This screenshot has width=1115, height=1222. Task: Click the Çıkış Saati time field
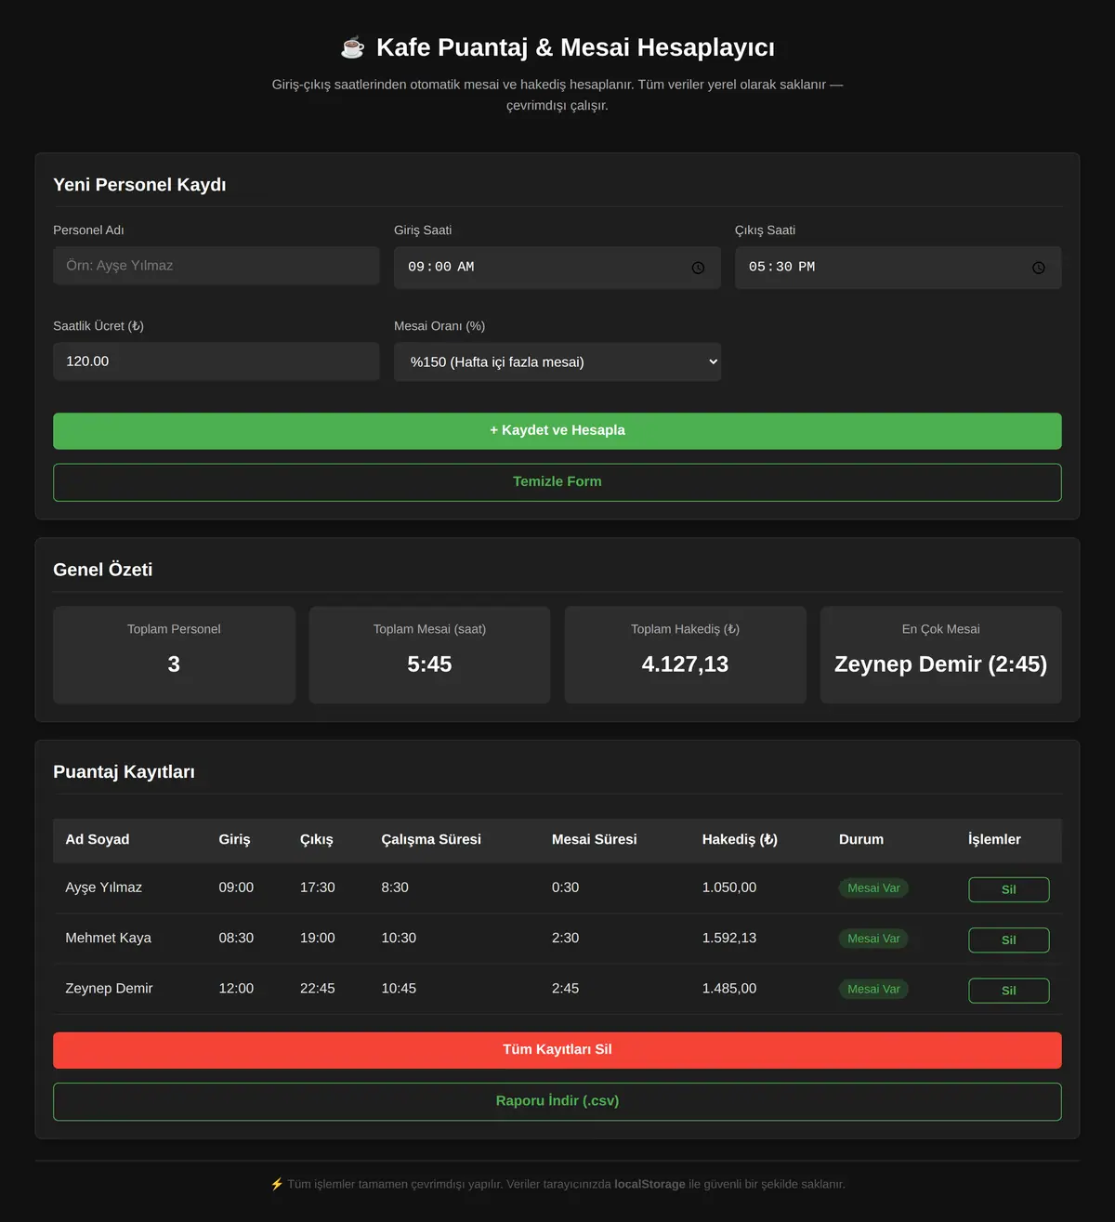(899, 268)
